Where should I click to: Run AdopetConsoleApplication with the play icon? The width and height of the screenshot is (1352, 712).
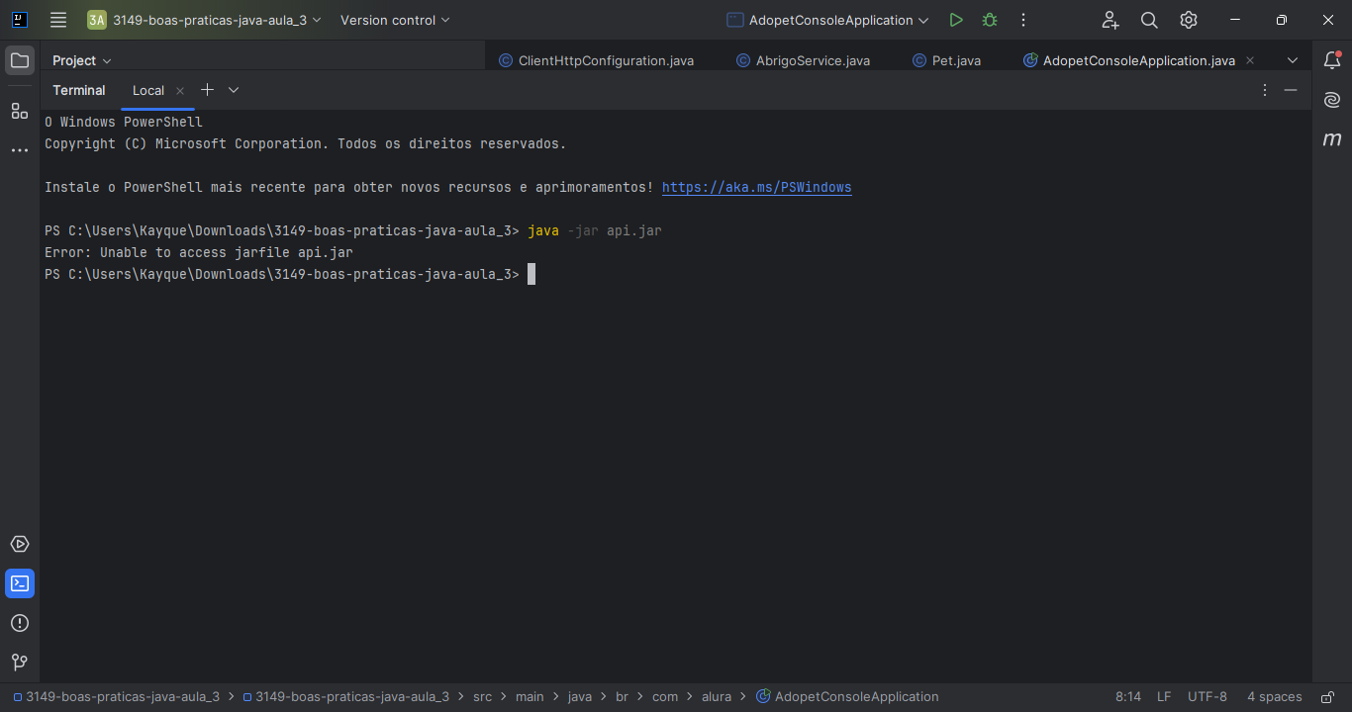click(955, 20)
